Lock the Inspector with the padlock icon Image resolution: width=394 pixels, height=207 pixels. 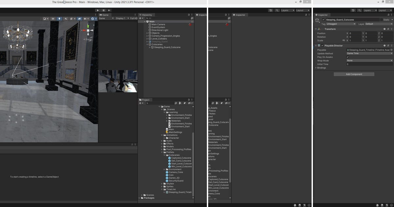(388, 14)
